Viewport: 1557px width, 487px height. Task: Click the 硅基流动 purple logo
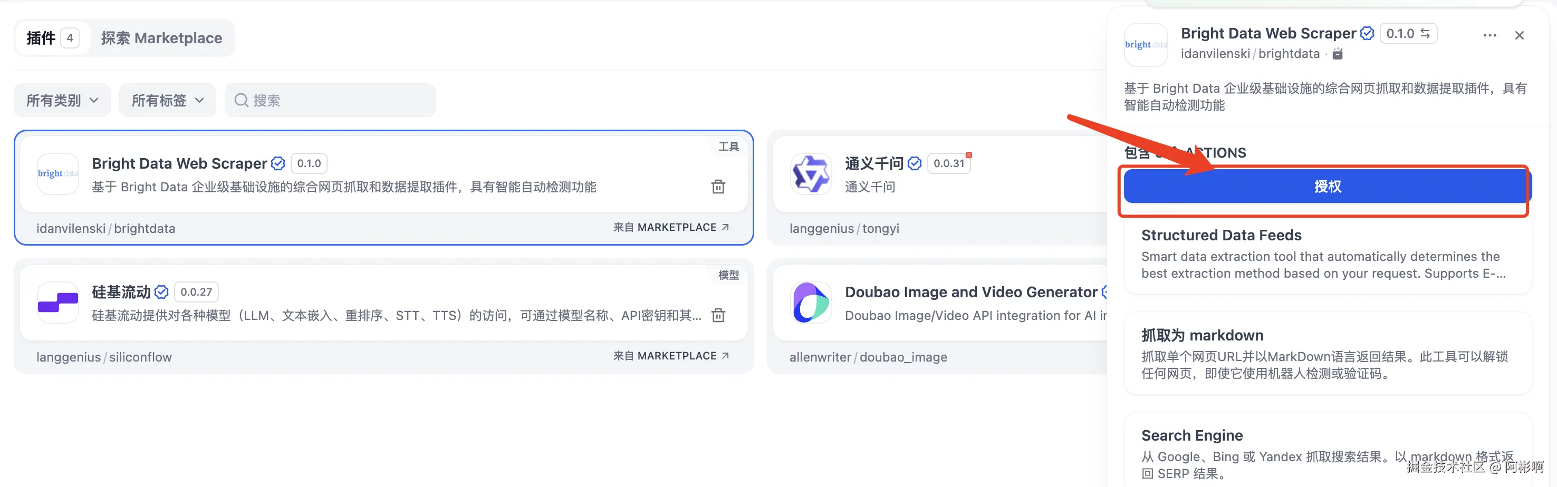pos(58,303)
